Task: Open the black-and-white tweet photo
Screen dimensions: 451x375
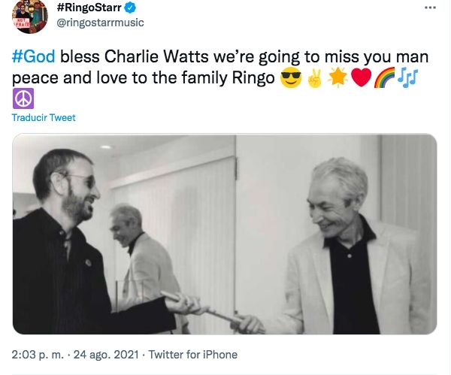Action: 225,234
